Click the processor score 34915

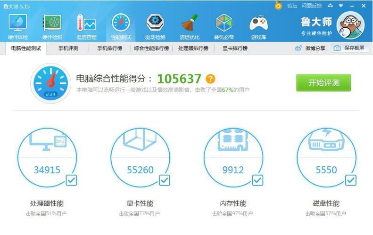click(x=47, y=170)
